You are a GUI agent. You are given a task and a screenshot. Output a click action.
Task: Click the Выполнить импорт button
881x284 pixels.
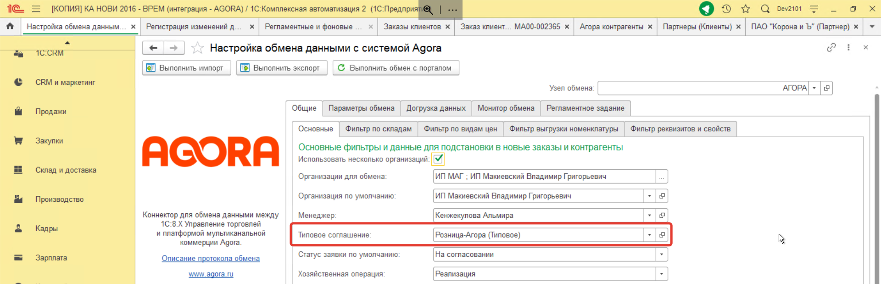pos(186,68)
